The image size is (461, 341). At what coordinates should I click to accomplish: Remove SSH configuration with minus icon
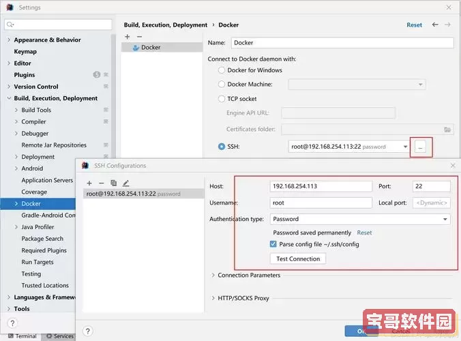pyautogui.click(x=102, y=183)
